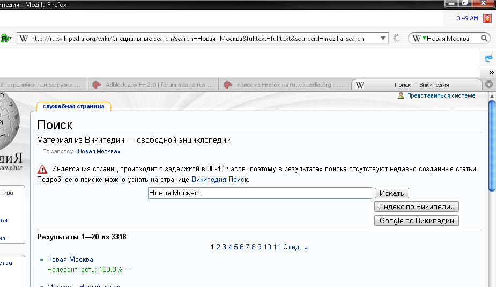Click the Искать button
Screen dimensions: 496x287
click(x=391, y=193)
